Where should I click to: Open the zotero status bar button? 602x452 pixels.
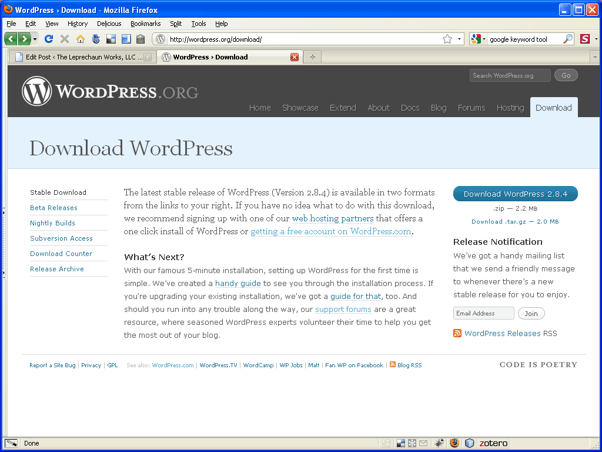pyautogui.click(x=493, y=443)
